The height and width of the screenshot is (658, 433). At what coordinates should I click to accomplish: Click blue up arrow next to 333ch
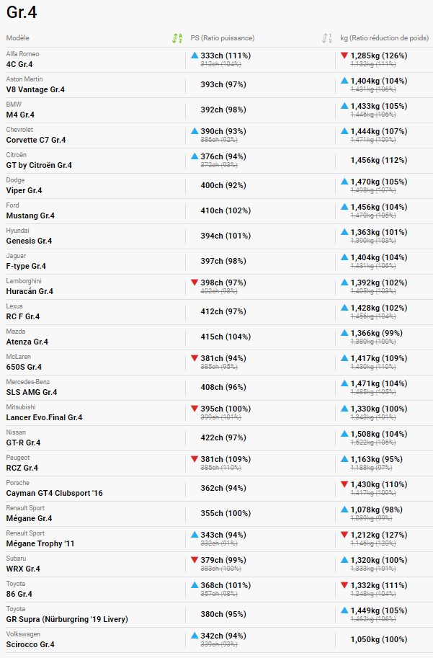(x=194, y=55)
